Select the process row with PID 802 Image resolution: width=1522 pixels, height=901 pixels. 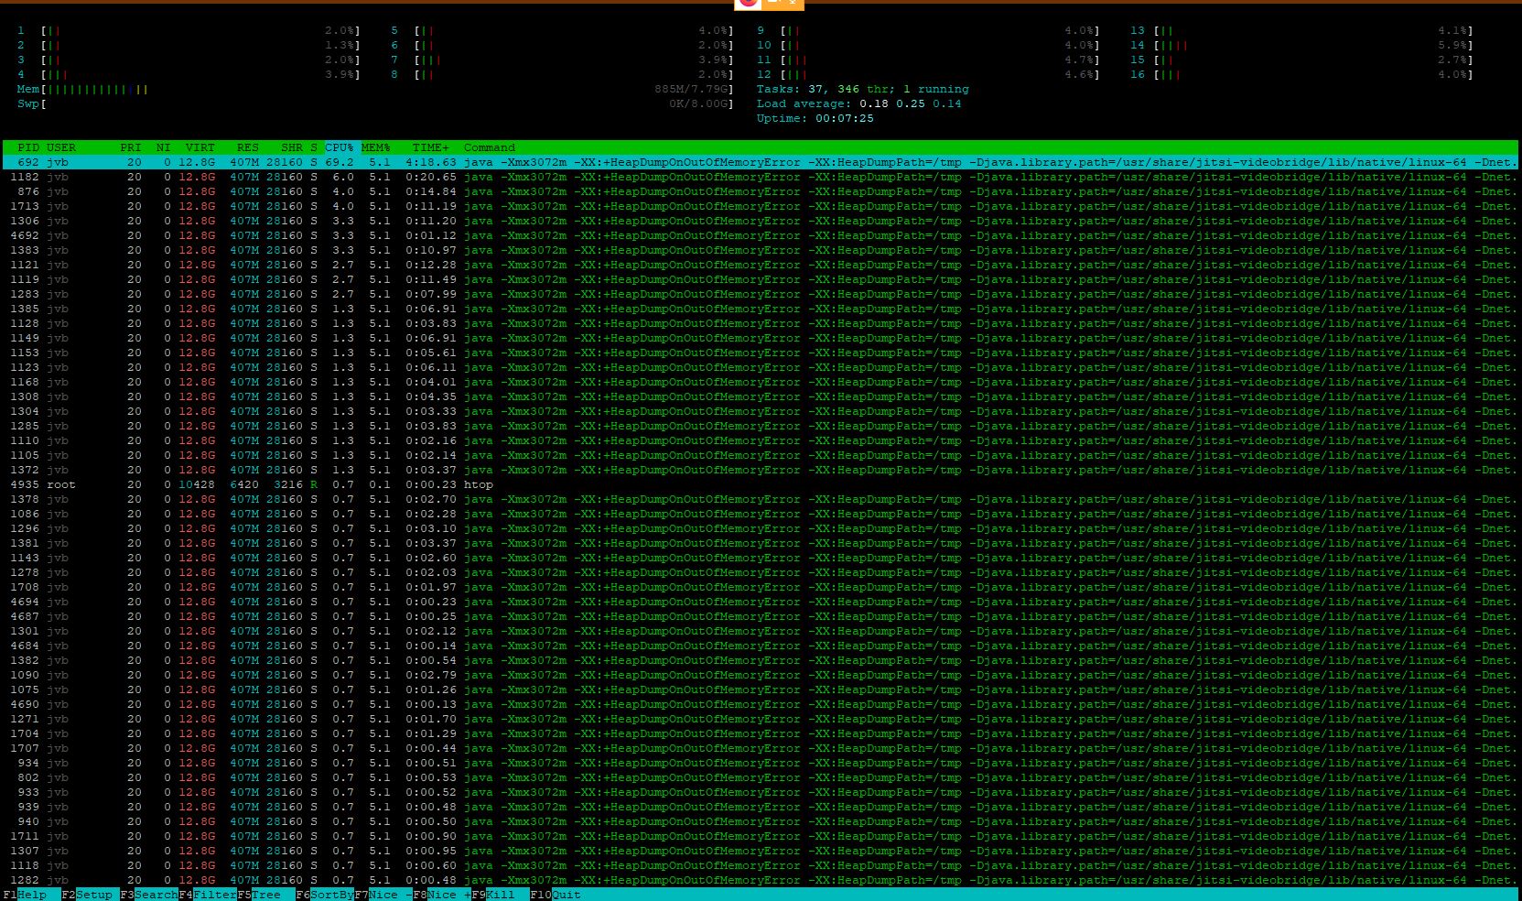click(x=761, y=777)
